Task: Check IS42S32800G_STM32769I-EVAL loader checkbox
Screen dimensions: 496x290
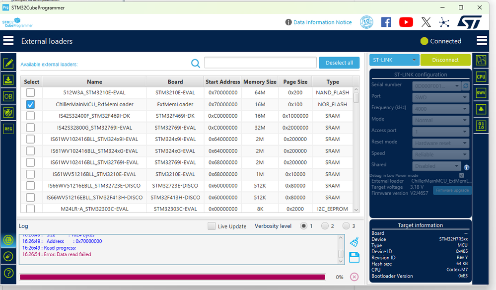Action: (30, 128)
